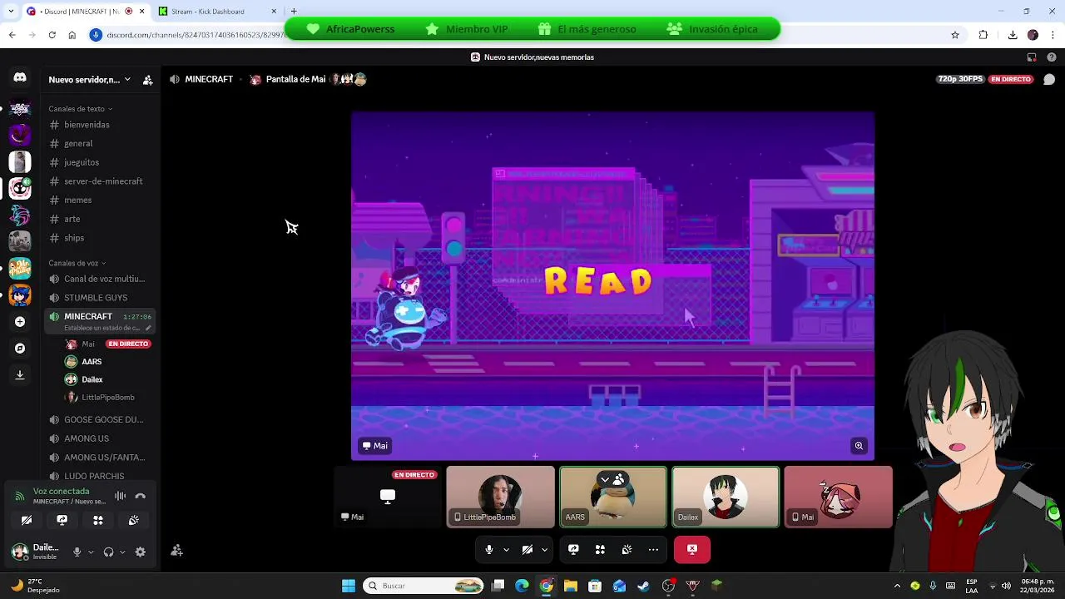Open user settings gear icon
The image size is (1065, 599).
[x=141, y=552]
